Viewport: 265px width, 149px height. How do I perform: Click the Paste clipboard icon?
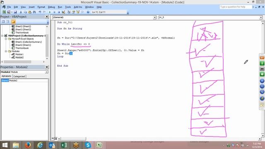(x=30, y=12)
